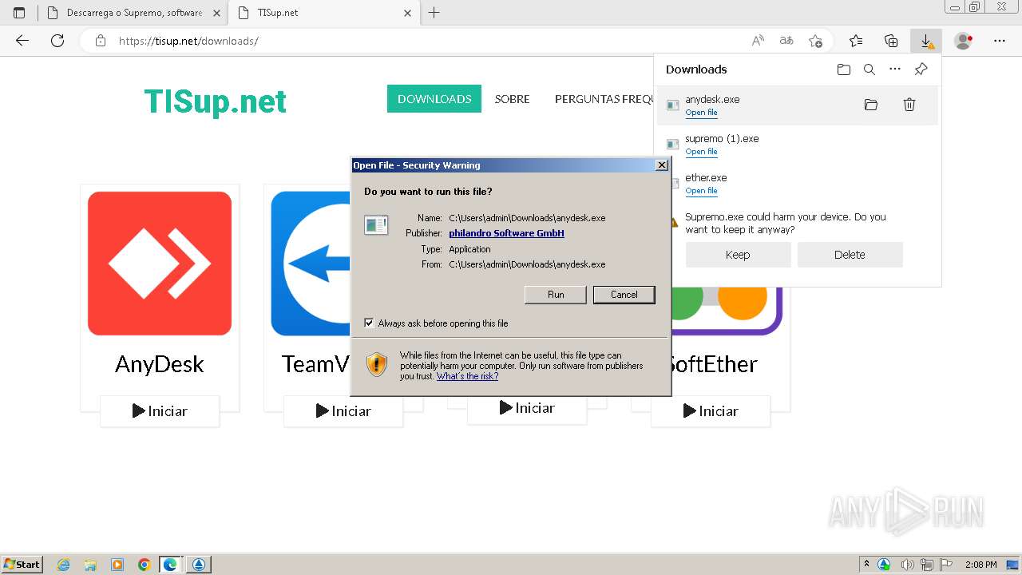Image resolution: width=1022 pixels, height=575 pixels.
Task: Open Internet Explorer from taskbar
Action: 64,565
